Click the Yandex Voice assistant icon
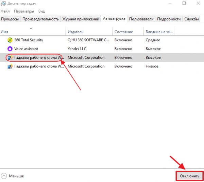 click(10, 49)
